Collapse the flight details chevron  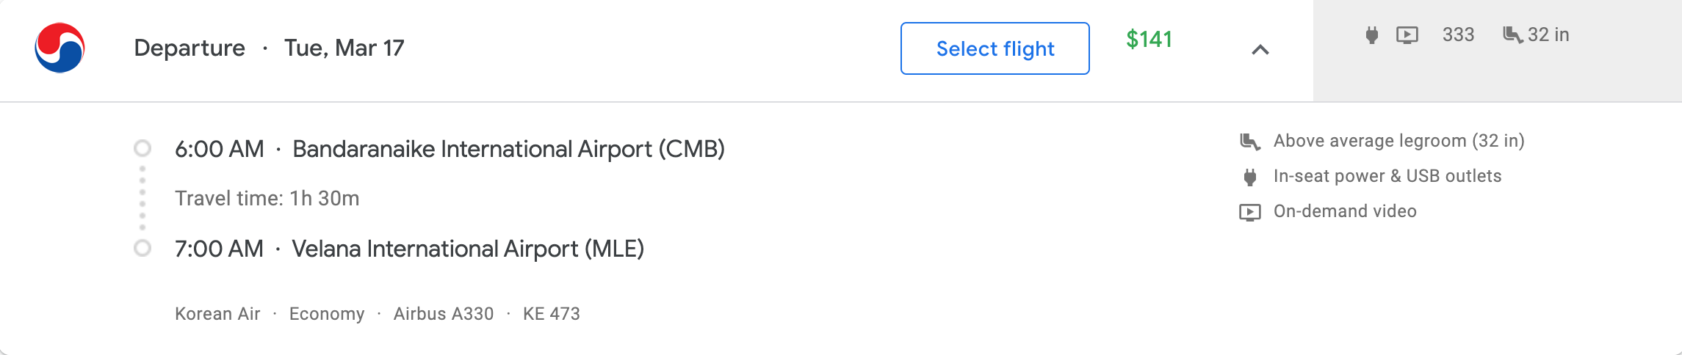(x=1260, y=49)
